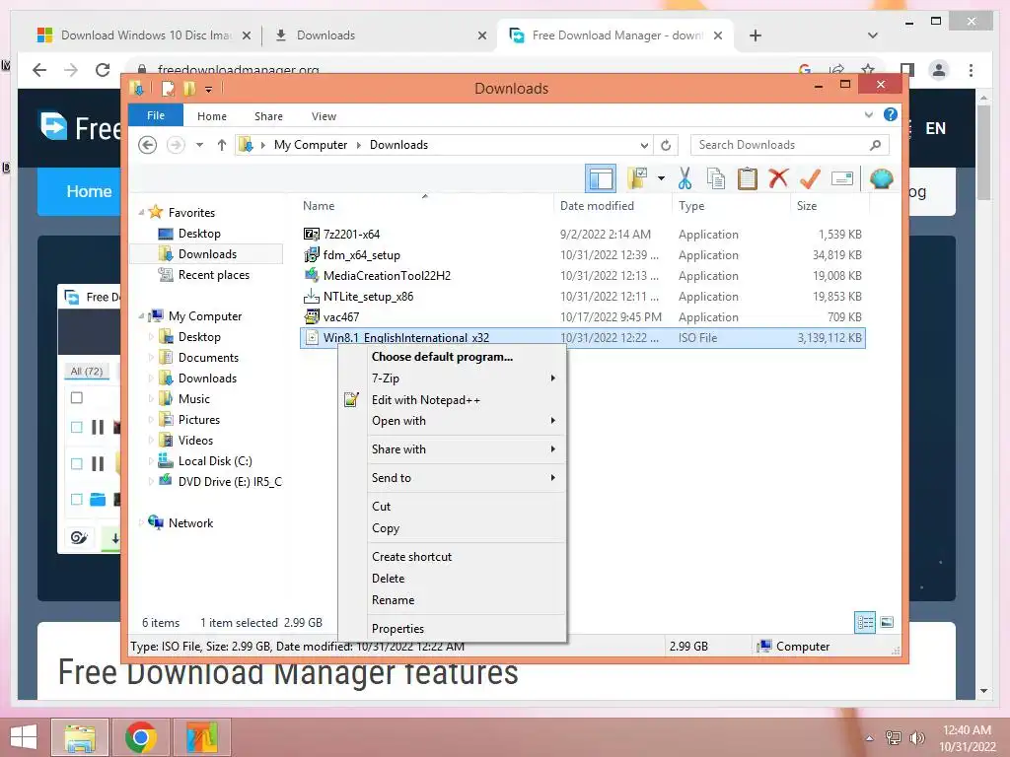Reload the page in Chrome
The height and width of the screenshot is (757, 1010).
click(x=103, y=70)
